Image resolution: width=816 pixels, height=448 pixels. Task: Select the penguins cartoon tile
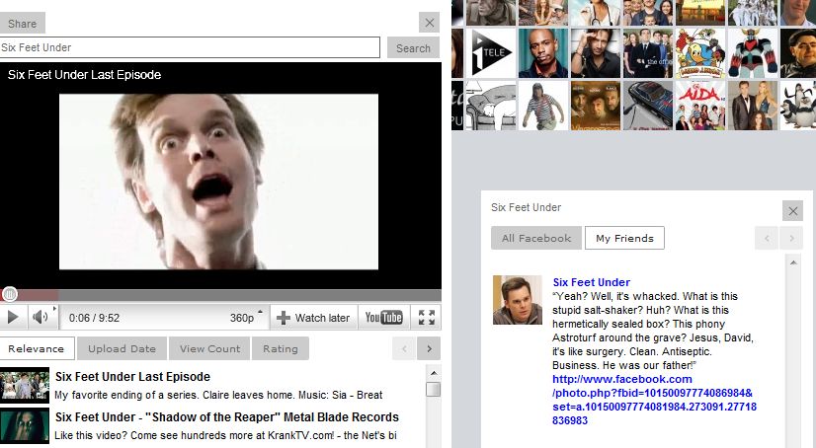(x=798, y=105)
